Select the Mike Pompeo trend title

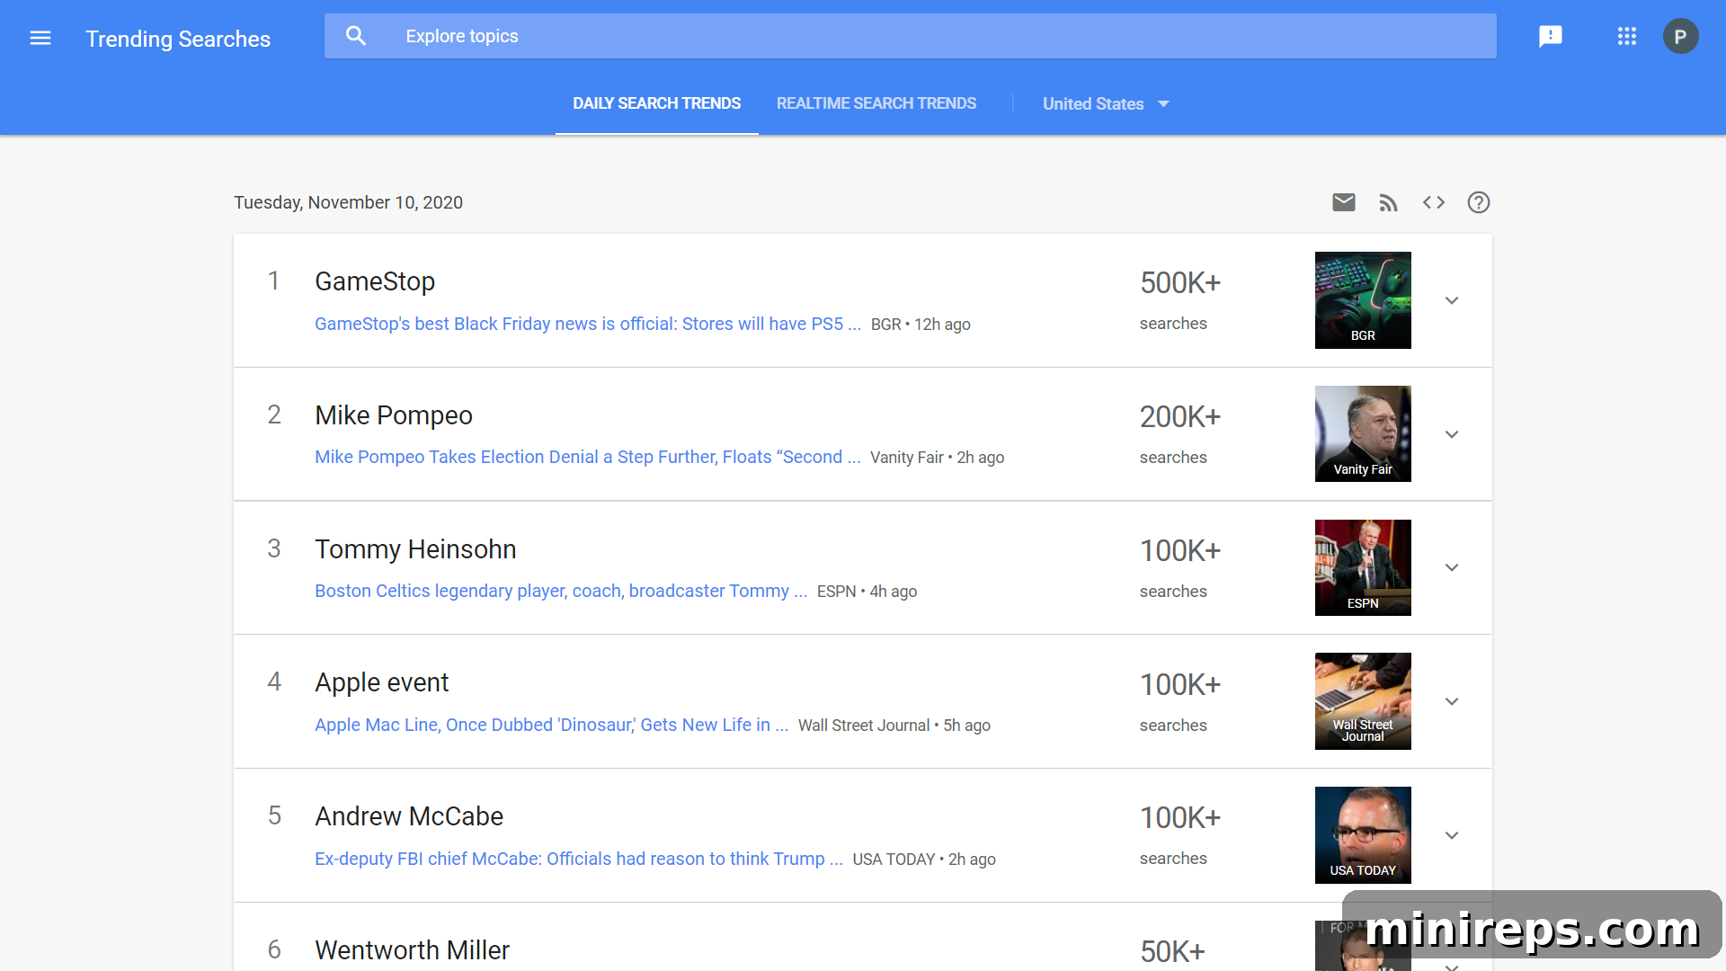coord(394,415)
